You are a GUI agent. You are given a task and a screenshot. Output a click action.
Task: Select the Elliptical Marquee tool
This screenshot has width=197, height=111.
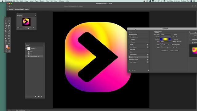9,21
